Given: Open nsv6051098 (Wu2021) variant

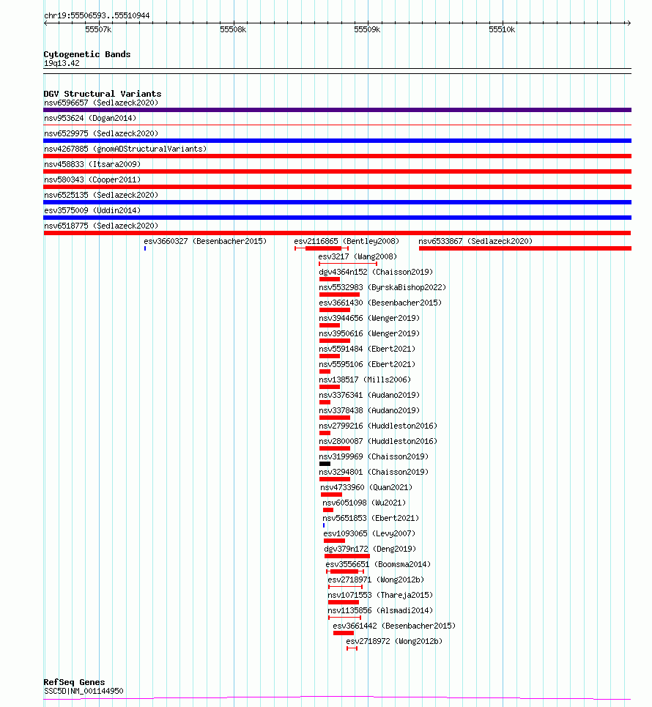Looking at the screenshot, I should pyautogui.click(x=364, y=503).
